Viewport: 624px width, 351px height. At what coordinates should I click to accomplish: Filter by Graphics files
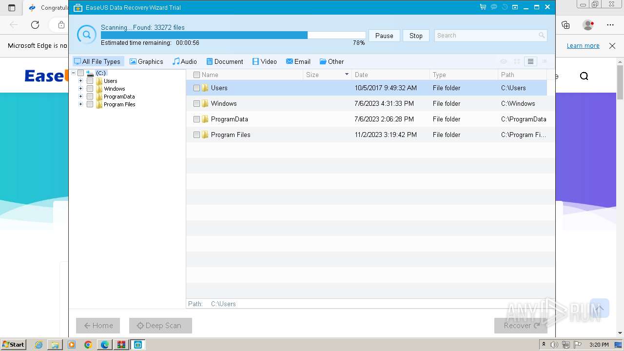point(146,61)
